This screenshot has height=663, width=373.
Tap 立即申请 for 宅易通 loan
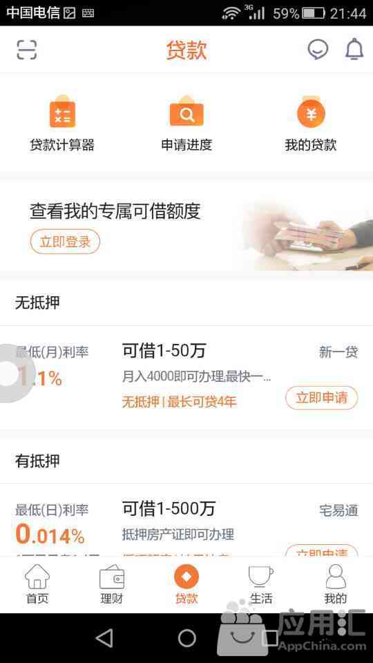tap(322, 550)
